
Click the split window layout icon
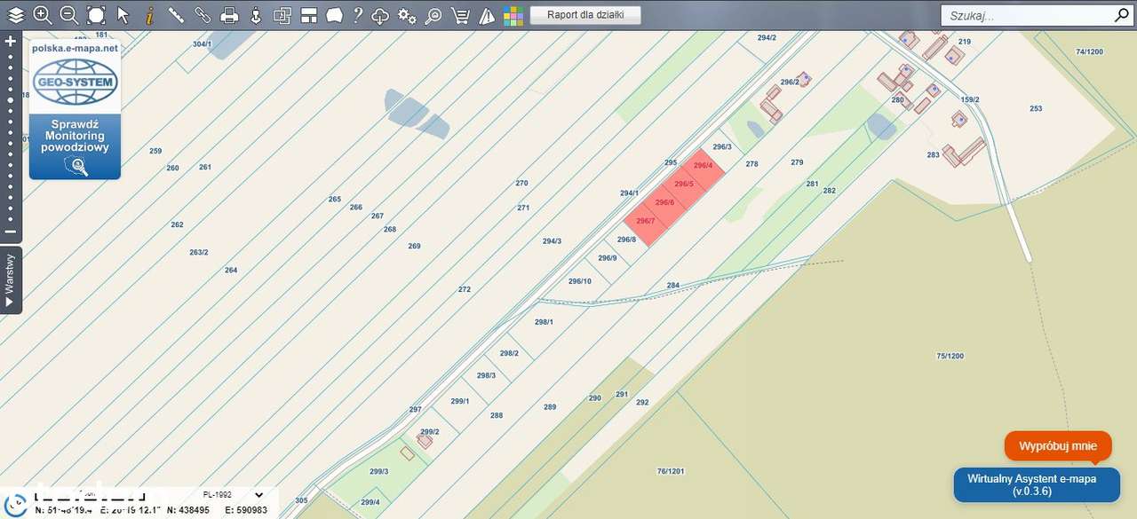[x=309, y=15]
